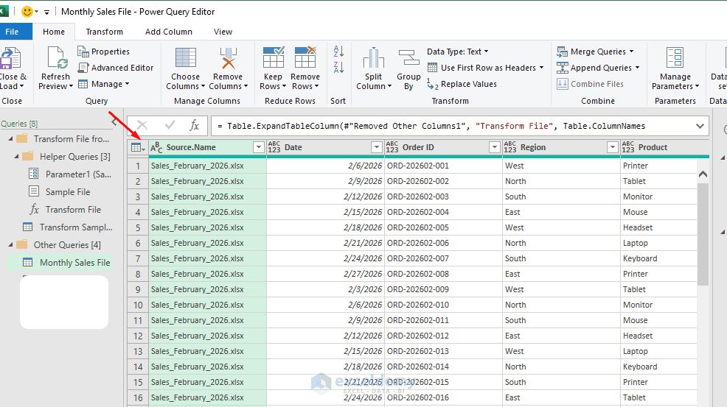Click the Remove Columns icon

228,58
